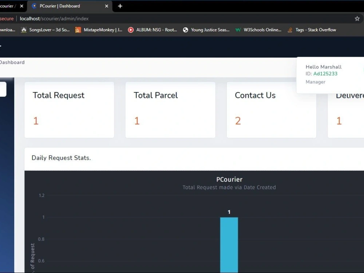Click the Daily Request Stats. heading
This screenshot has width=364, height=273.
(x=61, y=158)
